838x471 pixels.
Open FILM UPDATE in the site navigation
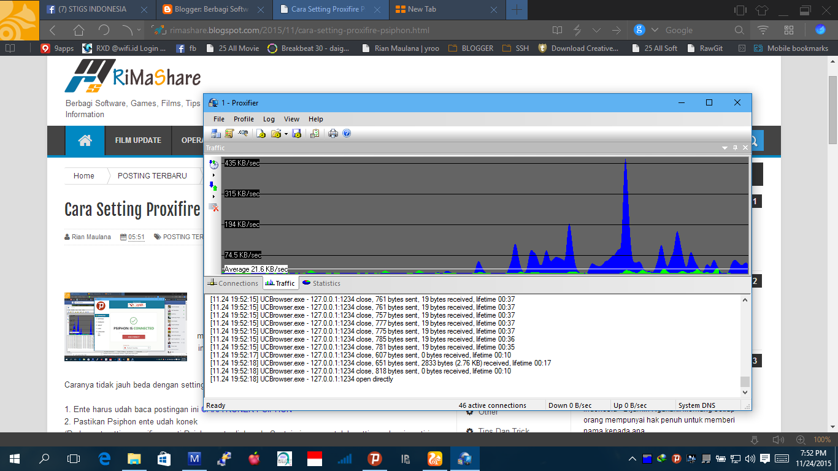click(x=138, y=140)
